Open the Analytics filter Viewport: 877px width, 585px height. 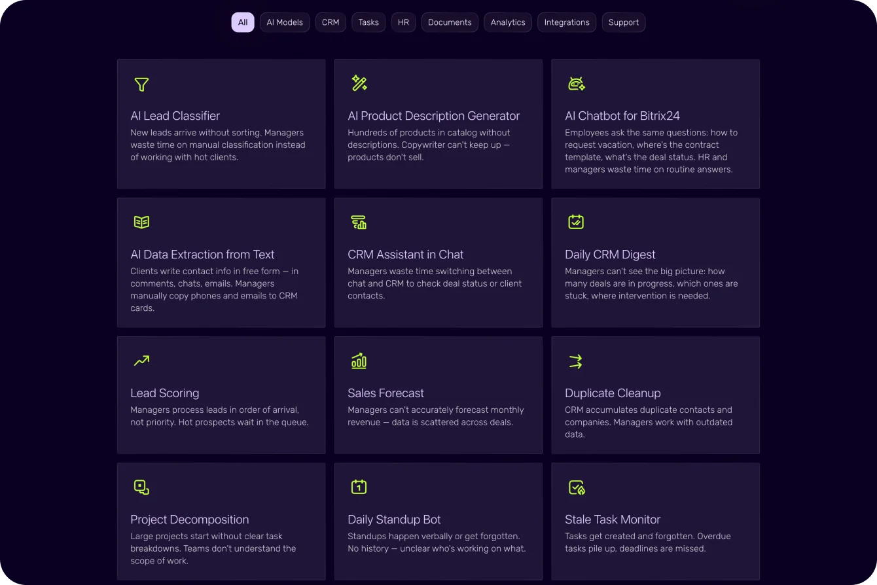[x=508, y=22]
